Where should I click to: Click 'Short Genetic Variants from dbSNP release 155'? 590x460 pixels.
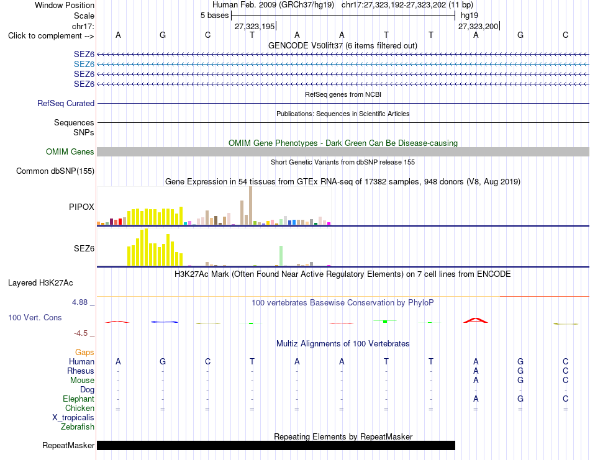pyautogui.click(x=343, y=162)
